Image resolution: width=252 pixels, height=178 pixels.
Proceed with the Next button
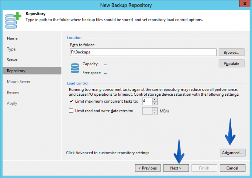click(176, 168)
